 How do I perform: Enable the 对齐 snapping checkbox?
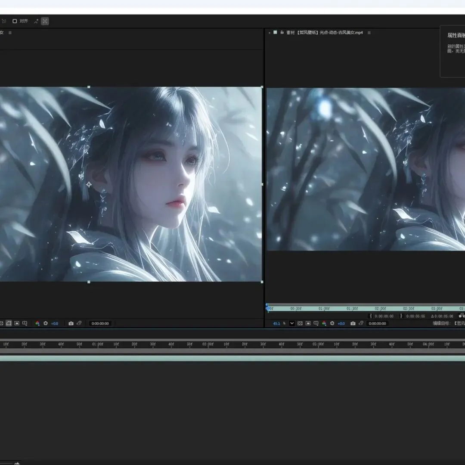15,21
